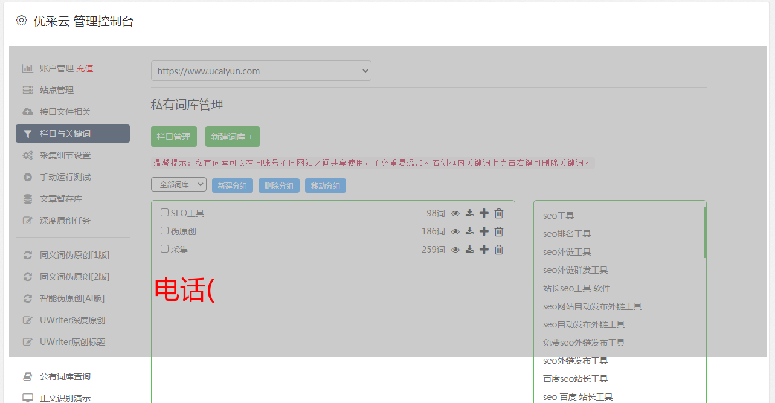This screenshot has width=775, height=403.
Task: Select keyword seo排名工具 in the list
Action: click(567, 234)
